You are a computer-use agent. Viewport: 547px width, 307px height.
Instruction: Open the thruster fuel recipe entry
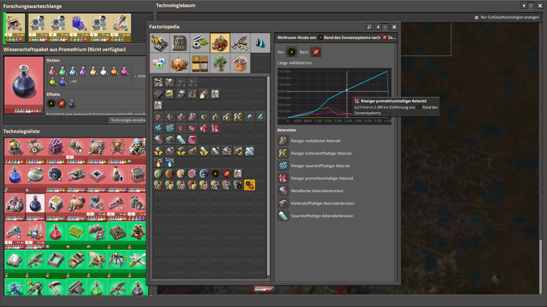tap(158, 162)
